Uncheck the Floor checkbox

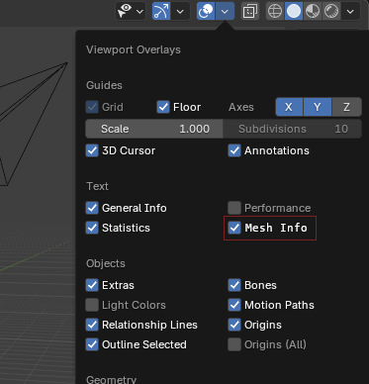click(163, 107)
